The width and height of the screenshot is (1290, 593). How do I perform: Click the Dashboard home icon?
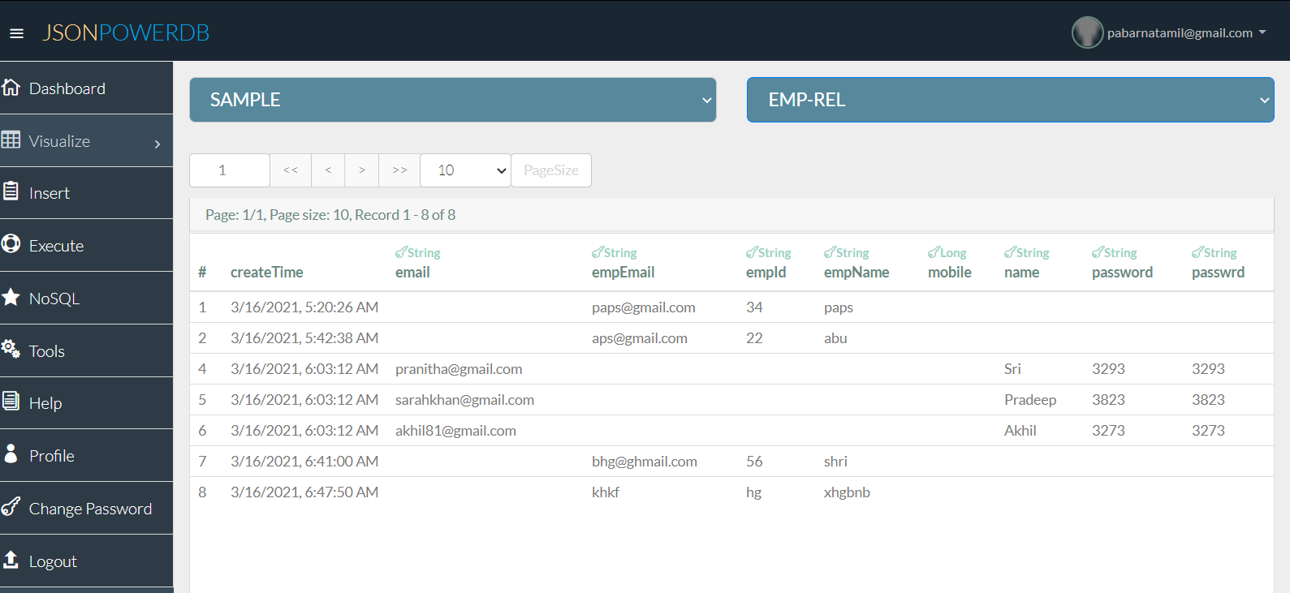[x=11, y=87]
